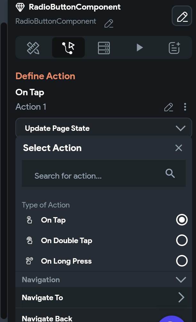Viewport: 196px width, 322px height.
Task: Select the On Tap radio button
Action: [182, 220]
